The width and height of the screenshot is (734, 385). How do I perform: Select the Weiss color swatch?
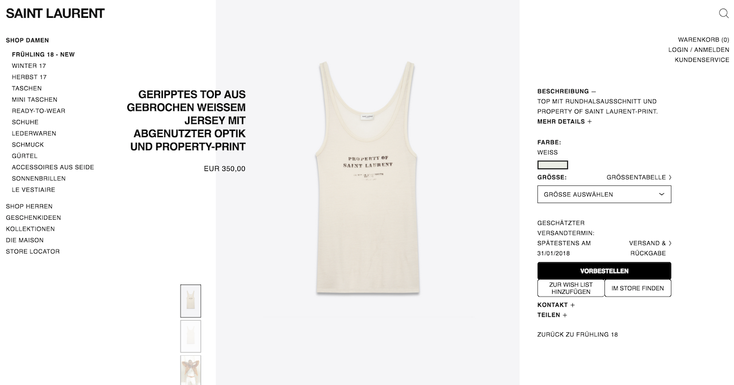[553, 165]
